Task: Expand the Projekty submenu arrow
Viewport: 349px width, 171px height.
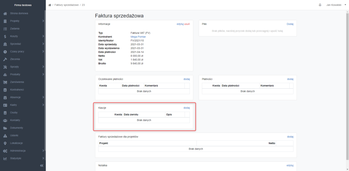Action: pos(43,21)
